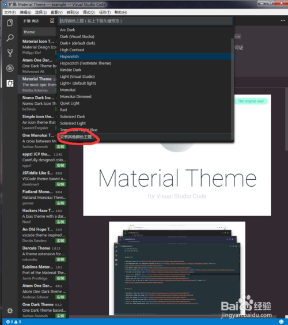Viewport: 288px width, 325px height.
Task: Focus the color theme picker input
Action: 145,21
